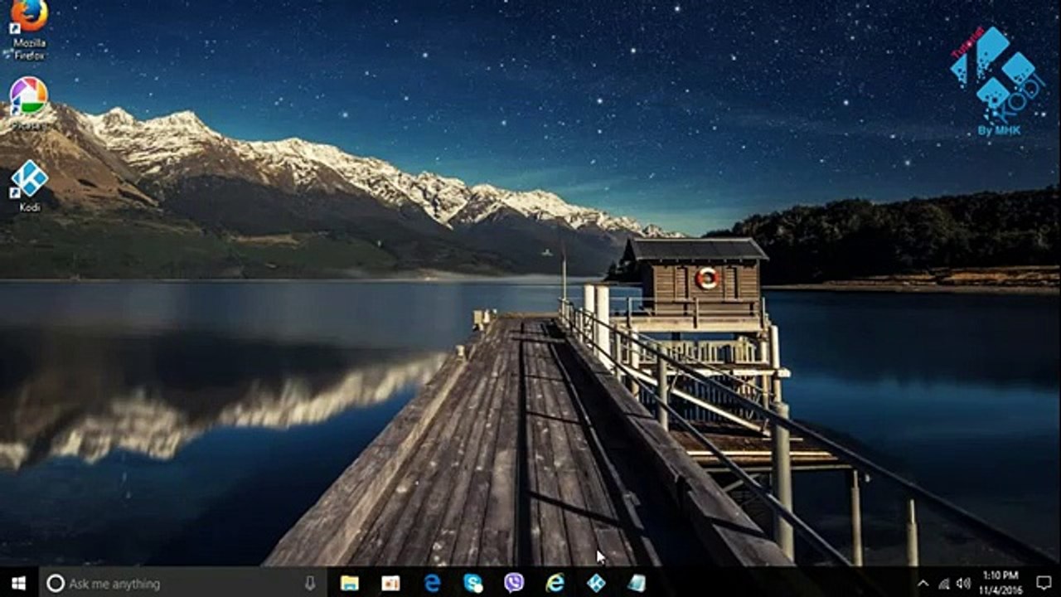Screen dimensions: 1061x597
Task: Open Kodi from the taskbar
Action: 596,583
